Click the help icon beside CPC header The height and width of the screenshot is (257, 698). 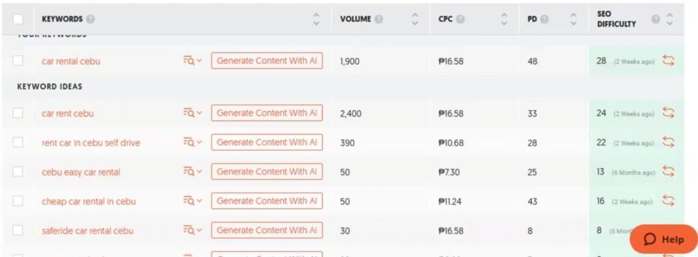coord(460,19)
